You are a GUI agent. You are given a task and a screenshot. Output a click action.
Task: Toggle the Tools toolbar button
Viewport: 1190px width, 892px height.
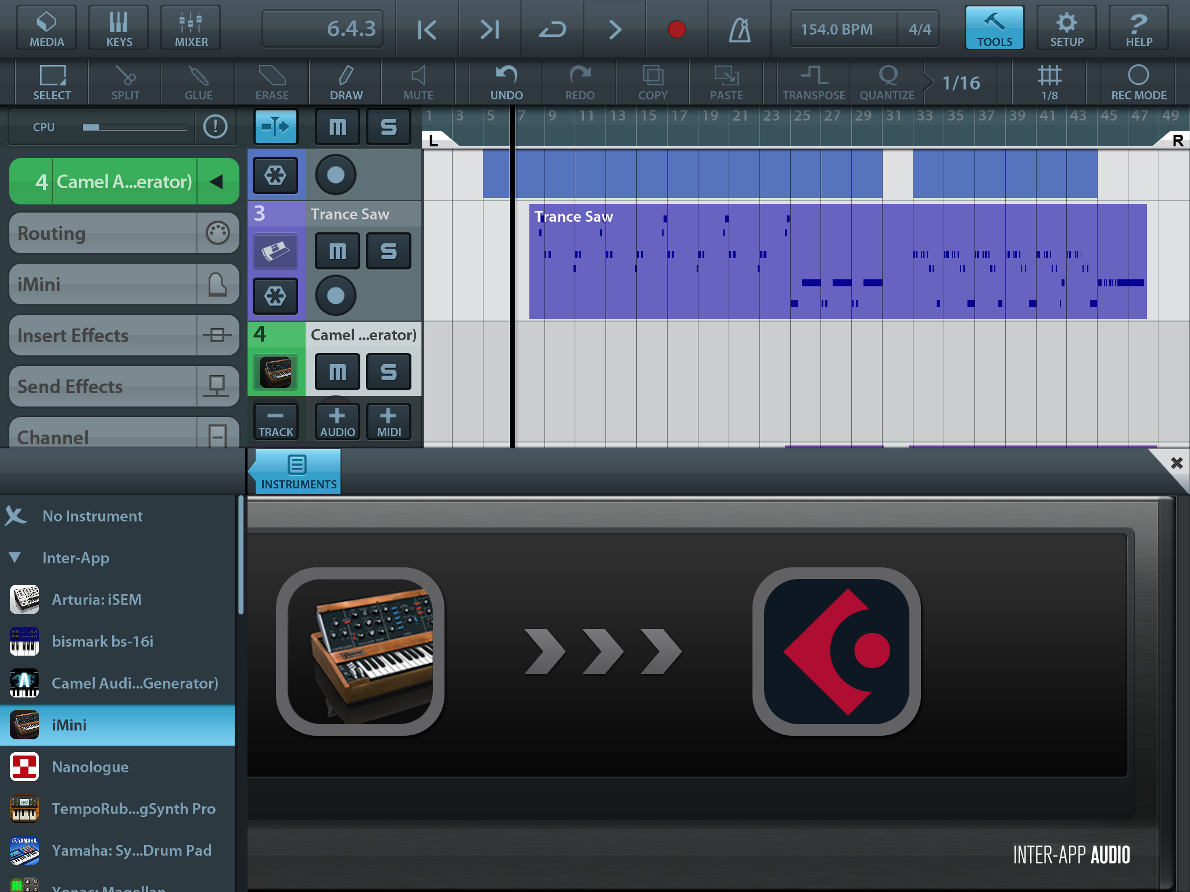click(994, 28)
